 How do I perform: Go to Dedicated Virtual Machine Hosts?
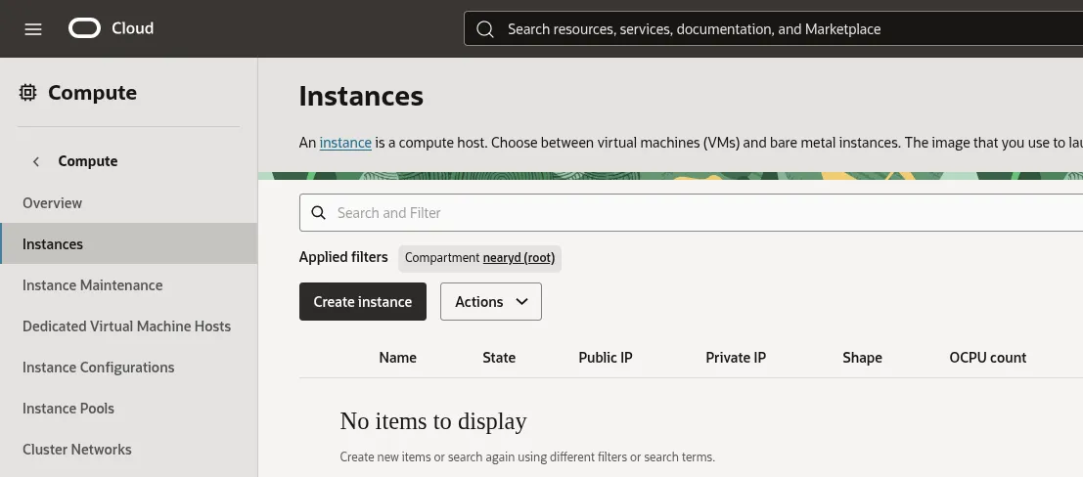(126, 325)
